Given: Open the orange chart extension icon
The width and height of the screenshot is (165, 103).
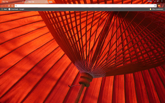Looking at the screenshot, I should (159, 6).
